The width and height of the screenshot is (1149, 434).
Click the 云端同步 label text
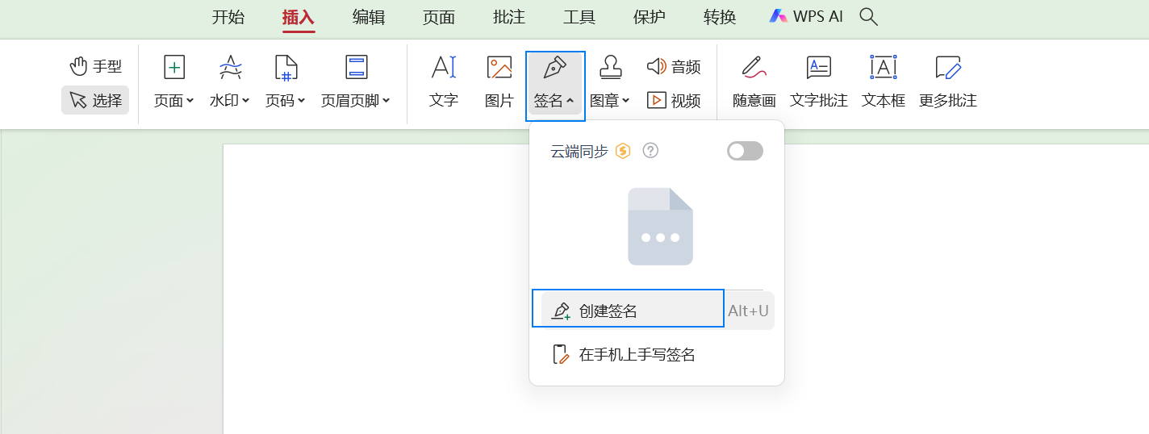pos(579,151)
